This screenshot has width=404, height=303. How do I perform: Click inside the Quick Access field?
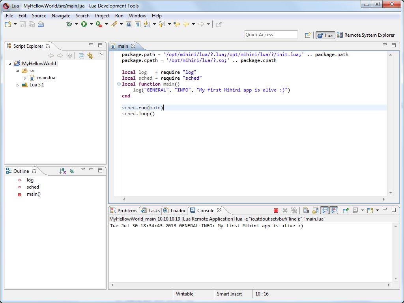point(271,35)
